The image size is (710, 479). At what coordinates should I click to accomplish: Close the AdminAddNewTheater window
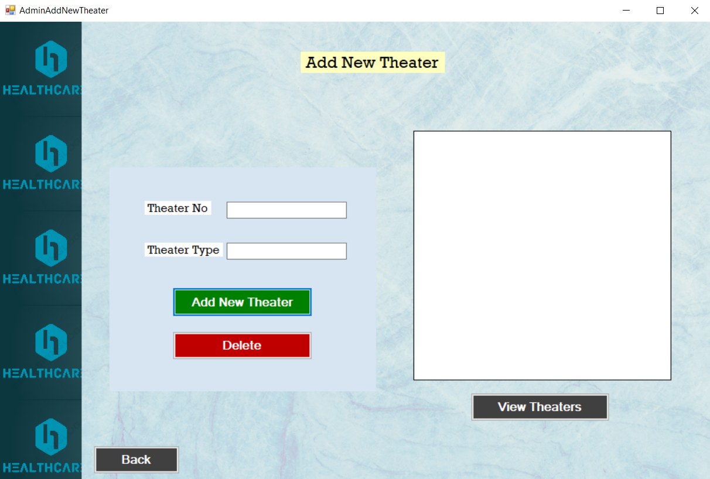pyautogui.click(x=694, y=11)
